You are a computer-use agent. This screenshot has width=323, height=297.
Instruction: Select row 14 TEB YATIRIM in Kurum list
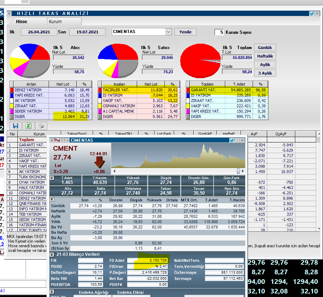click(27, 214)
